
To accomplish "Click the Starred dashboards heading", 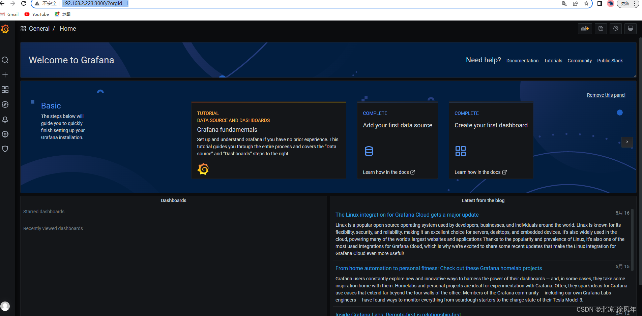I will coord(44,212).
